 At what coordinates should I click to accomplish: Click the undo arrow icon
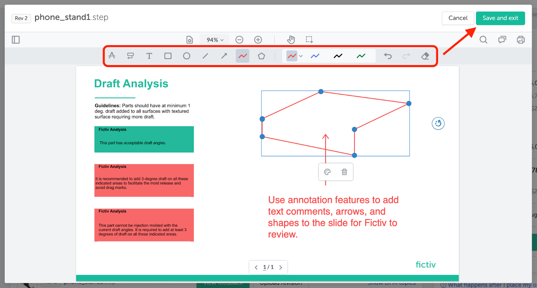pos(388,56)
